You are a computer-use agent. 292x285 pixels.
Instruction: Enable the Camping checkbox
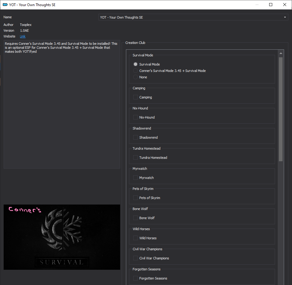click(135, 97)
